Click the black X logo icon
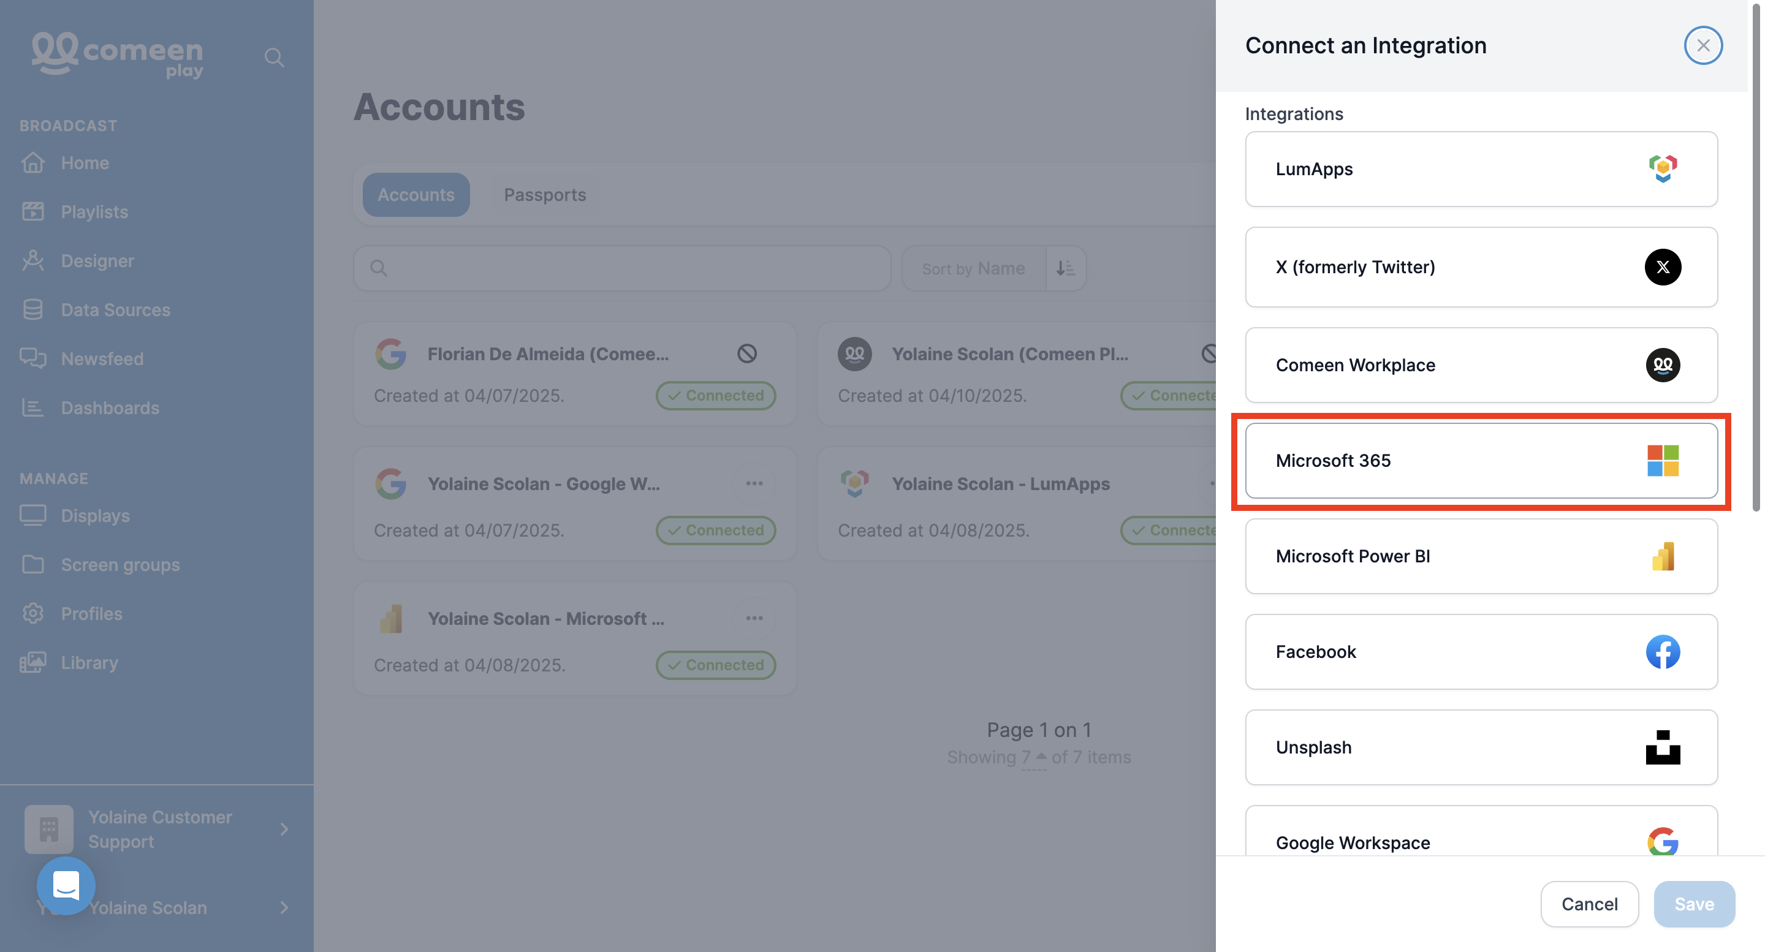The image size is (1765, 952). (1662, 266)
